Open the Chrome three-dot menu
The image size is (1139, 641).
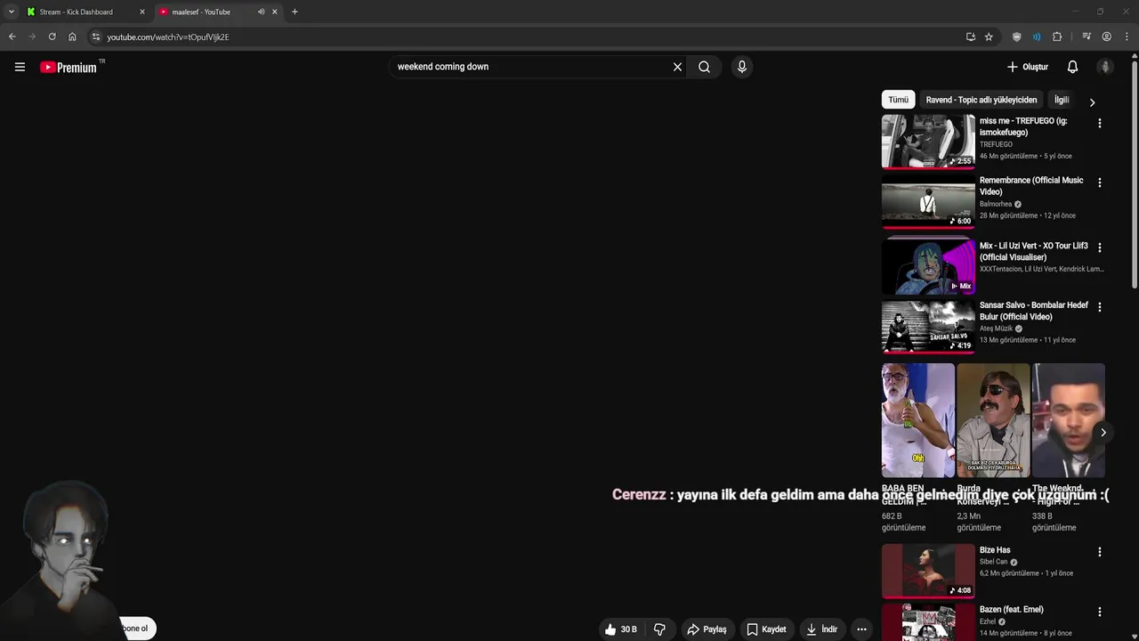(x=1127, y=37)
